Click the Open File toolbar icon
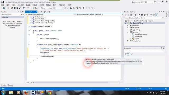The height and width of the screenshot is (95, 169). click(15, 8)
